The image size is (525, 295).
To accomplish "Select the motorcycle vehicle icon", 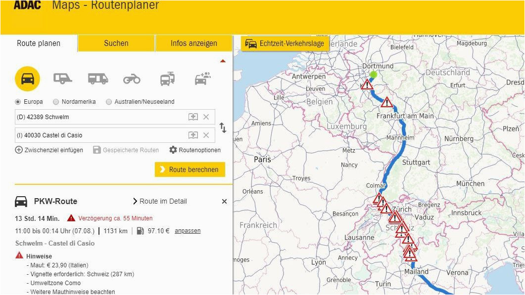I will [x=132, y=79].
